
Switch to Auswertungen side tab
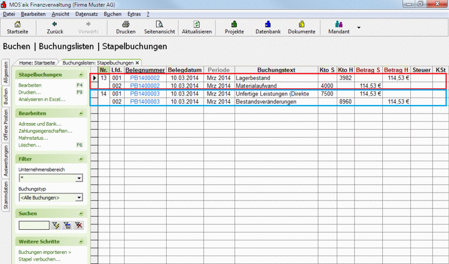point(6,161)
